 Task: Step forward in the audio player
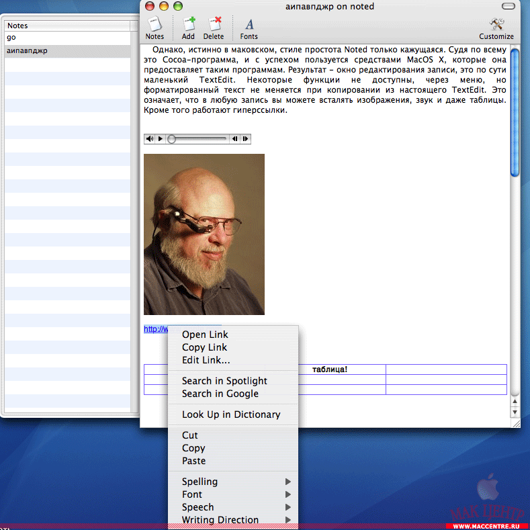coord(245,138)
